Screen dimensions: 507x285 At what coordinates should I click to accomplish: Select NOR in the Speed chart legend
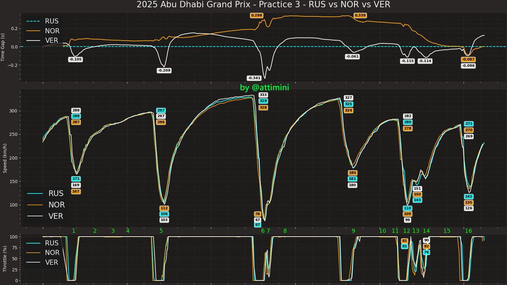[46, 205]
